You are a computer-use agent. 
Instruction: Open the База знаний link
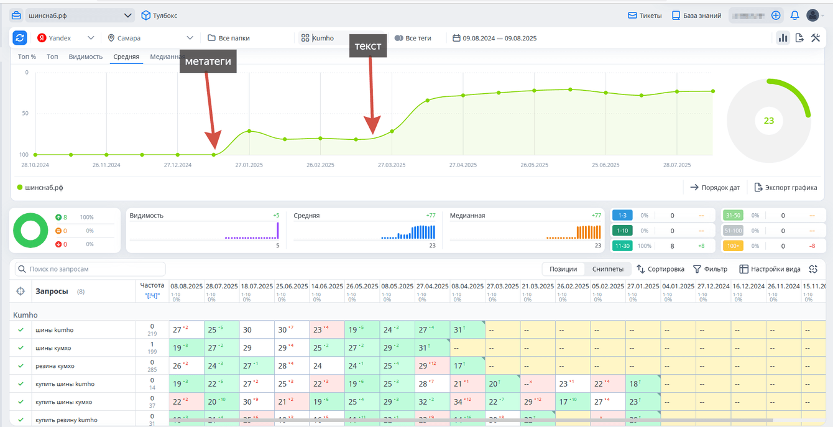(x=696, y=16)
